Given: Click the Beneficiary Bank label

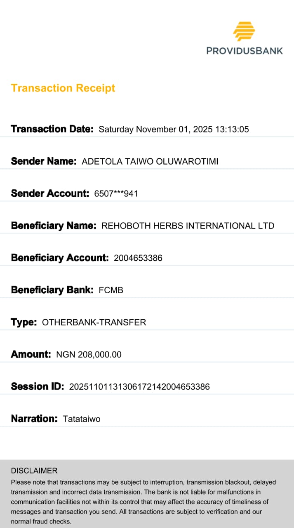Looking at the screenshot, I should 52,290.
